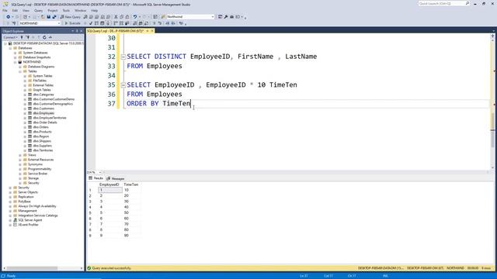Click the dbo.Employees table icon
This screenshot has height=279, width=497.
tap(30, 113)
